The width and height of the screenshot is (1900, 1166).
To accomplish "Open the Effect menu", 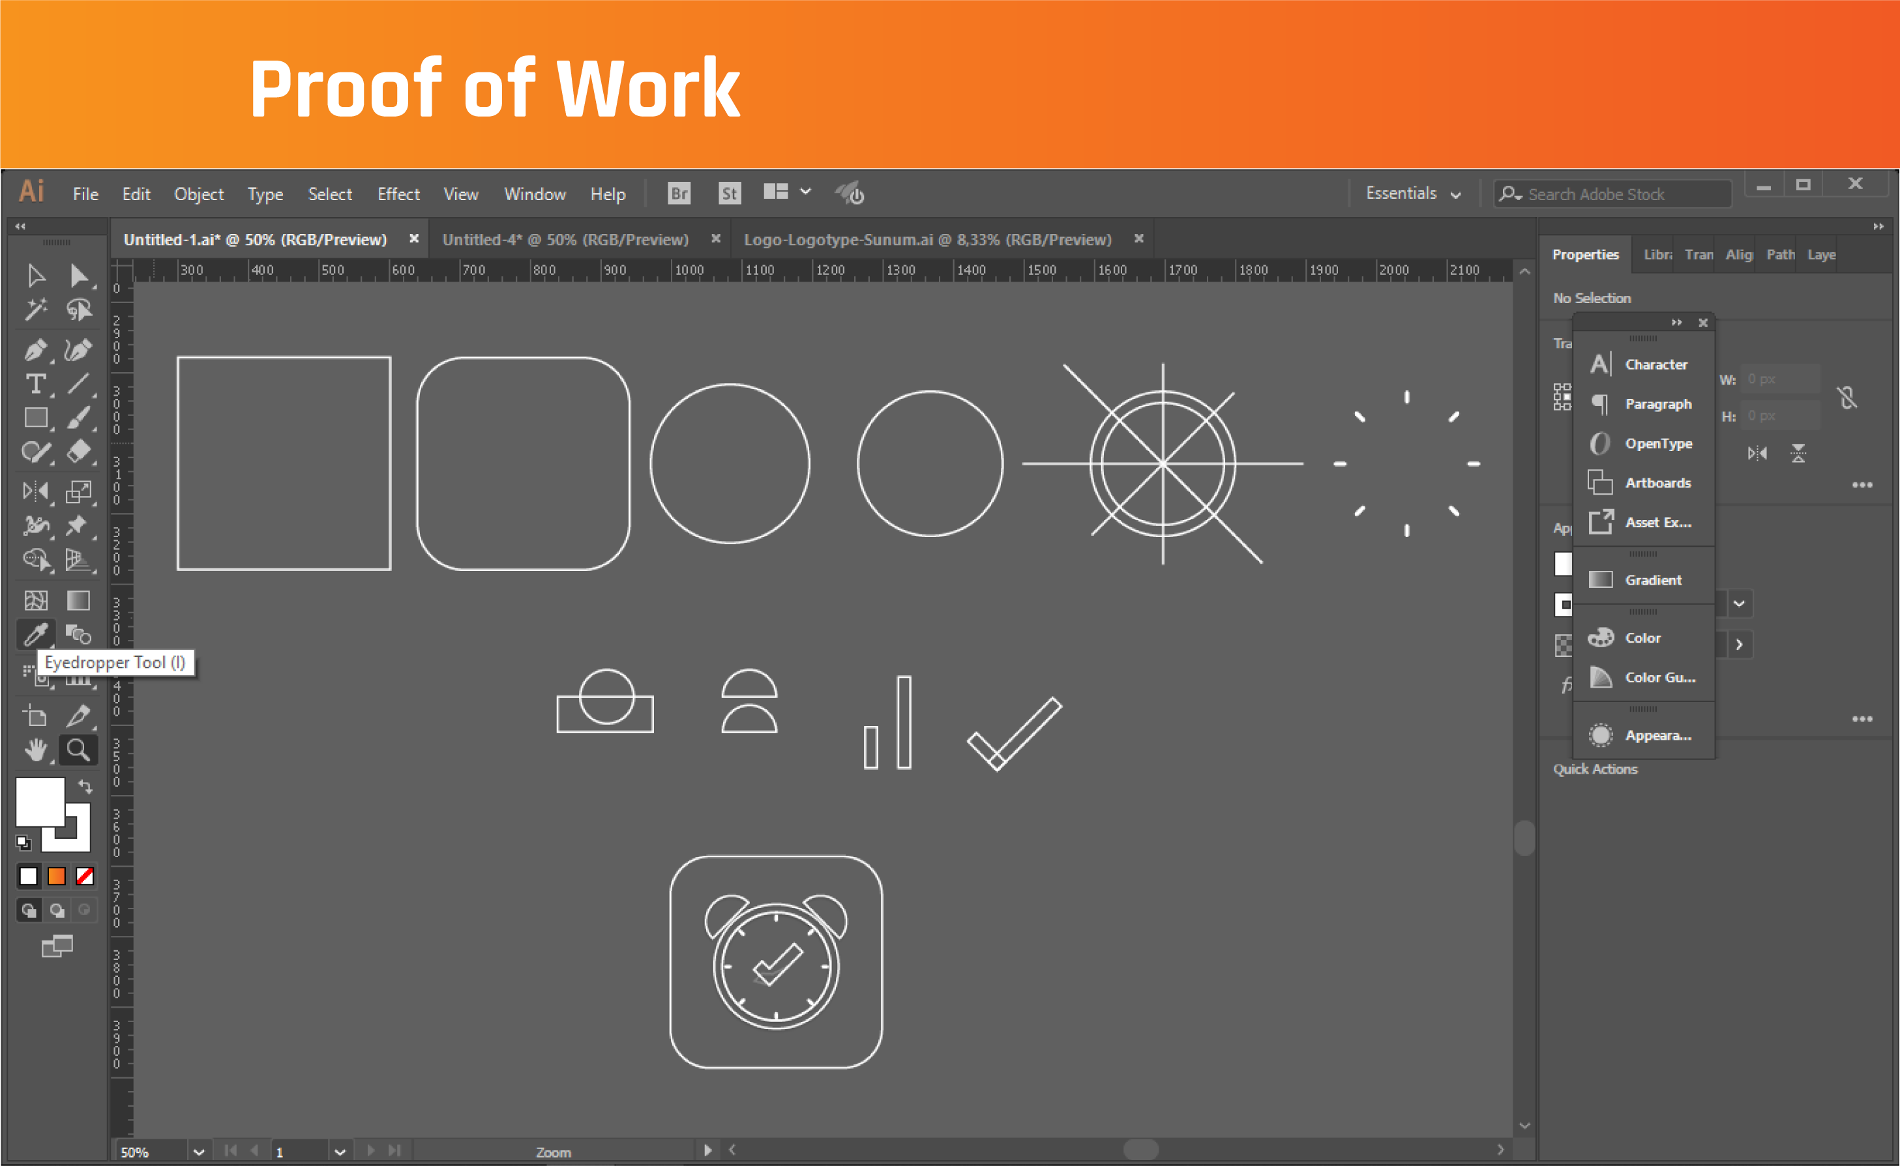I will pos(398,194).
